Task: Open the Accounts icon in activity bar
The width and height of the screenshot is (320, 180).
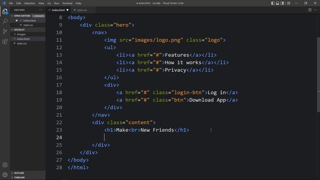Action: (x=5, y=164)
